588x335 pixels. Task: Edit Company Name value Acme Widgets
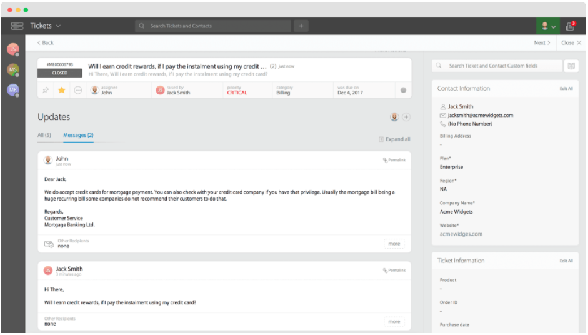coord(456,212)
